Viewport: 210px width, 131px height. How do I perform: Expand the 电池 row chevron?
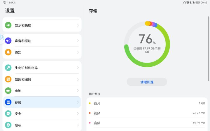[78, 91]
